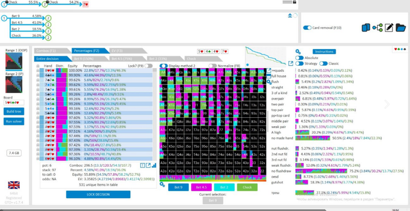Screen dimensions: 410x211
Task: Toggle the Normalize (F8) switch
Action: click(213, 66)
